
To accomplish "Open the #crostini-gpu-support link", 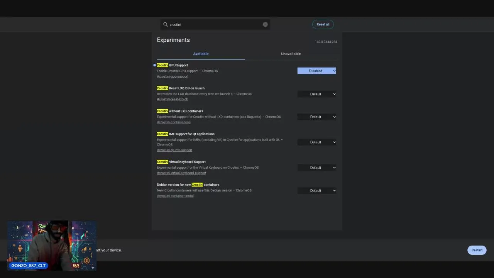I will (173, 76).
